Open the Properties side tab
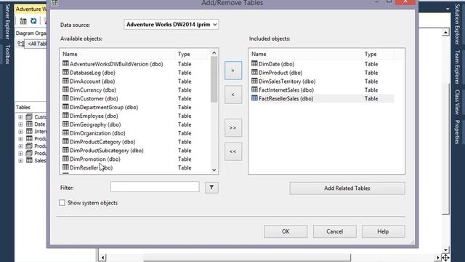Screen dimensions: 465x262 [x=457, y=132]
